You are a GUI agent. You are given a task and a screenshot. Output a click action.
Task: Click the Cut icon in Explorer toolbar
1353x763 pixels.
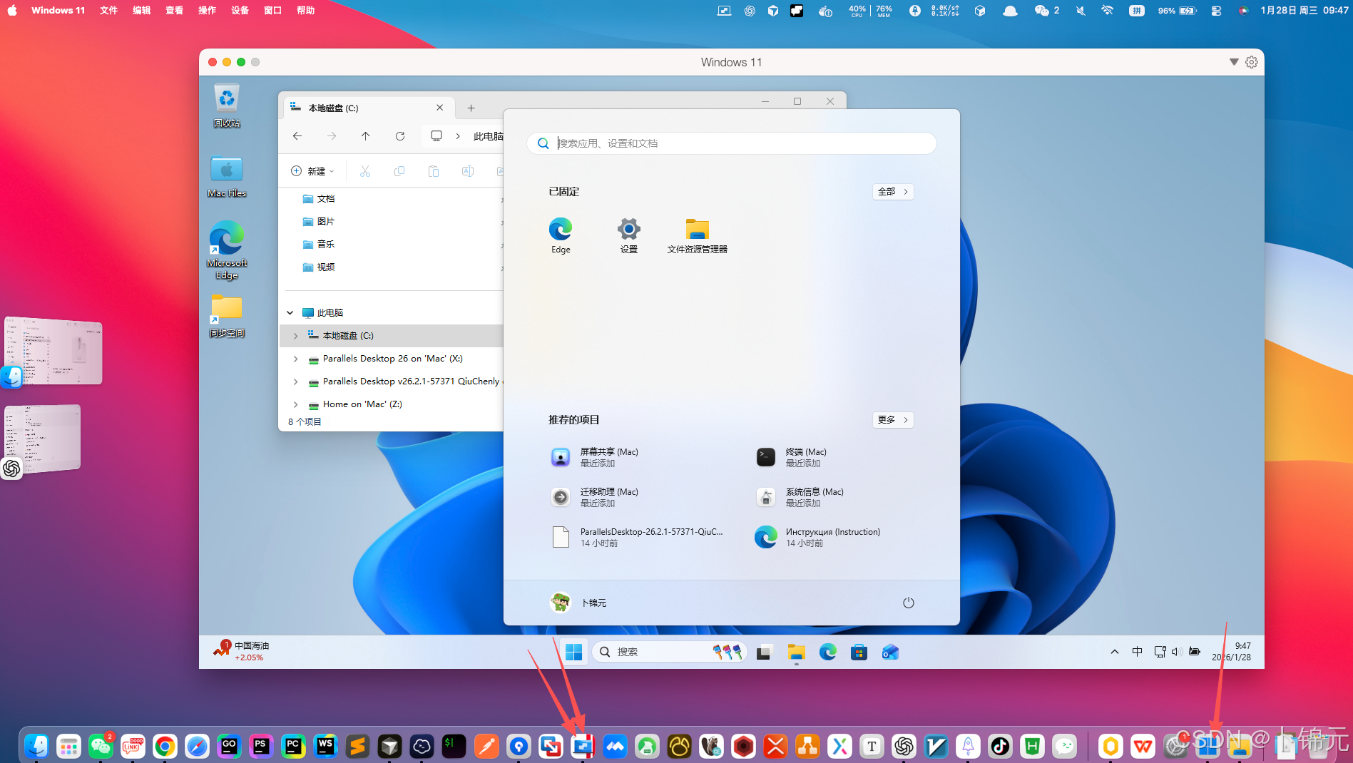click(365, 171)
